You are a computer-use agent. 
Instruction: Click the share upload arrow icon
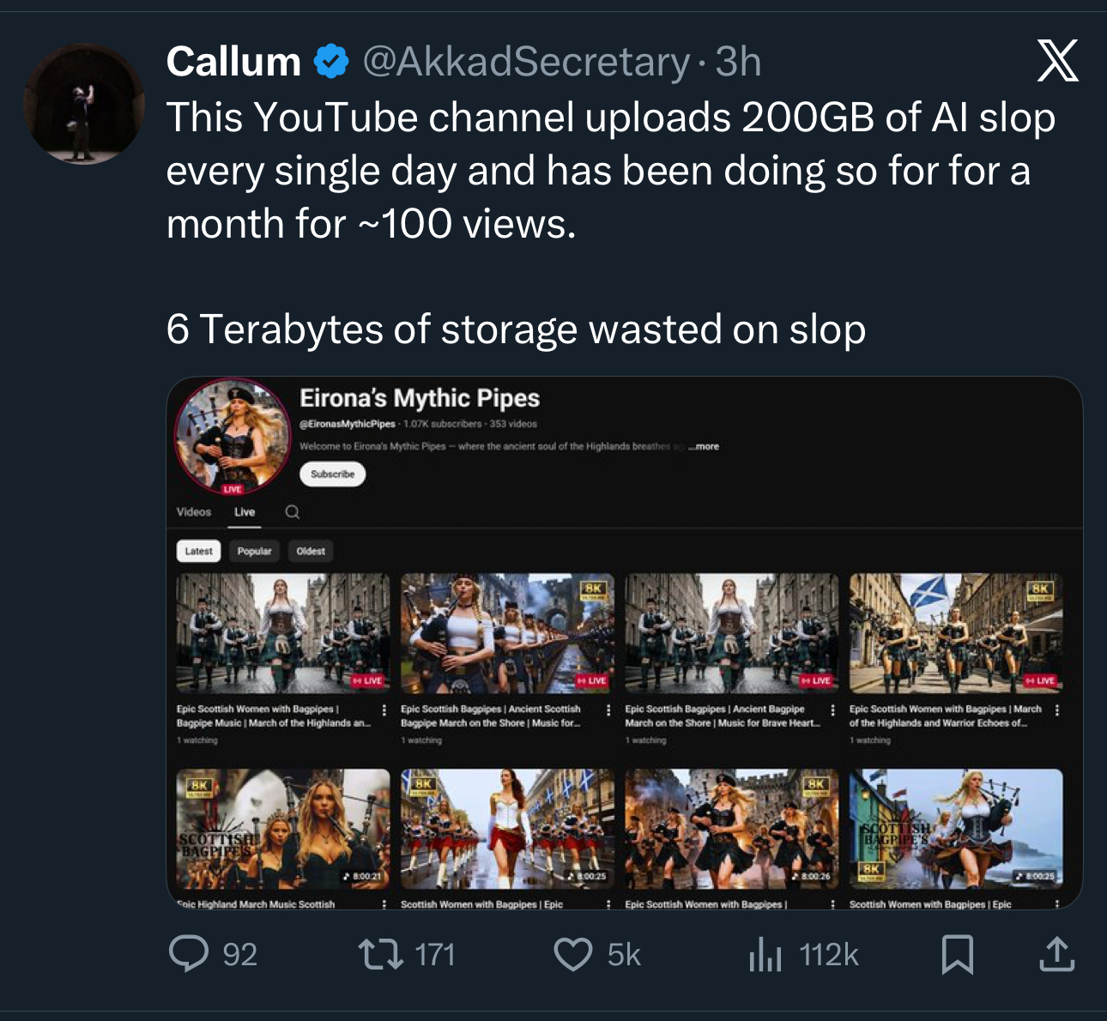[1058, 955]
